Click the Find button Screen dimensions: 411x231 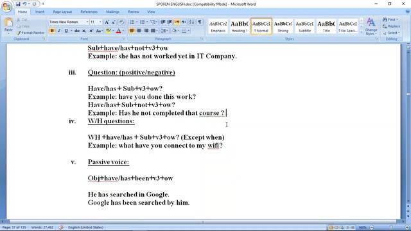pos(390,20)
